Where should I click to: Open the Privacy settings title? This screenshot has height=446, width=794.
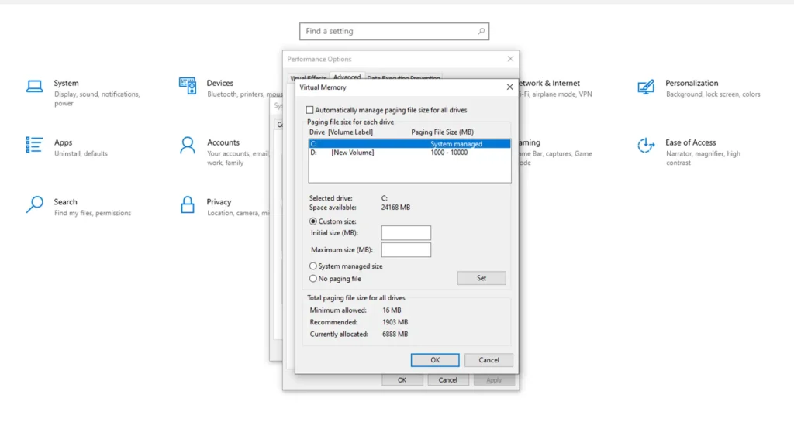pyautogui.click(x=219, y=202)
